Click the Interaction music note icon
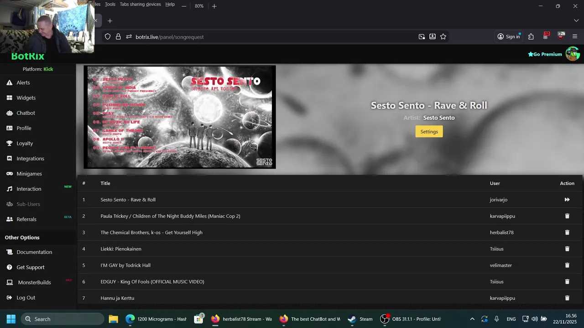The width and height of the screenshot is (584, 328). click(9, 189)
